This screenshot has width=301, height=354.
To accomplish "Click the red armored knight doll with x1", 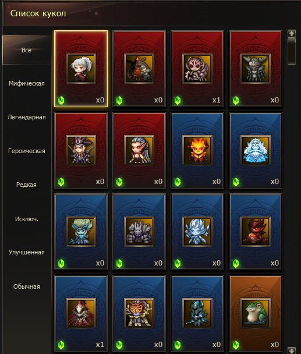I will click(x=81, y=313).
